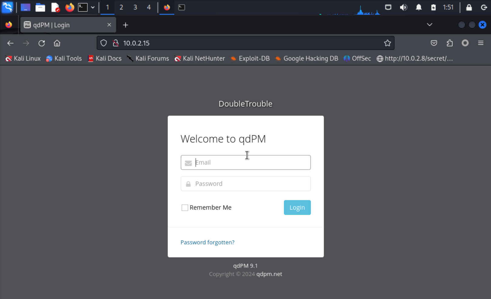Click the 1:51 clock in the panel
The image size is (491, 299).
pos(448,7)
